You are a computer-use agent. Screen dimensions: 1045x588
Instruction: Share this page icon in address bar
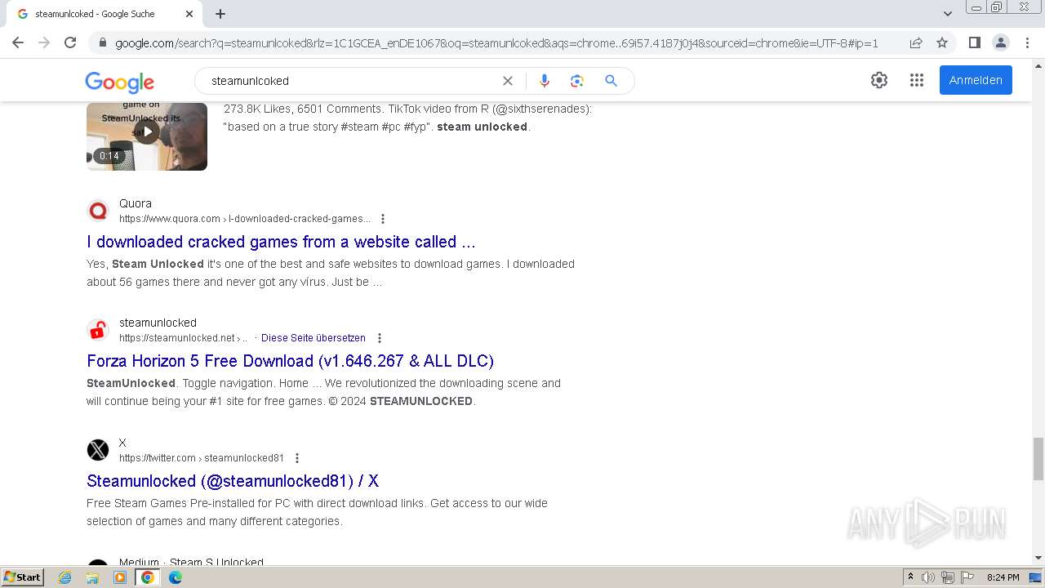pos(916,42)
